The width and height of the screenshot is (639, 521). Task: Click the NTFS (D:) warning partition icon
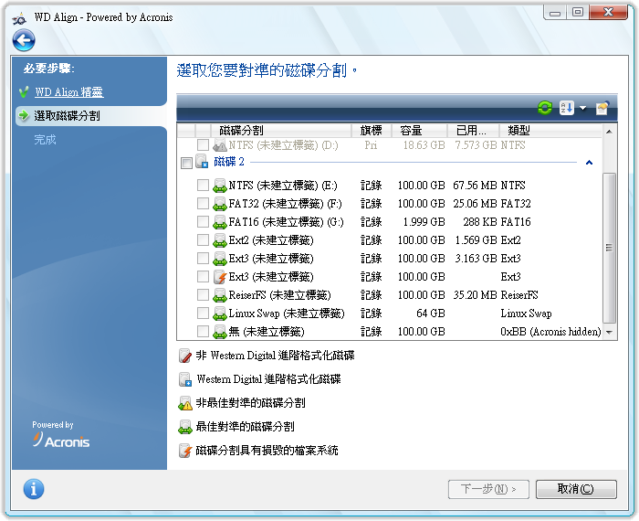(x=219, y=144)
